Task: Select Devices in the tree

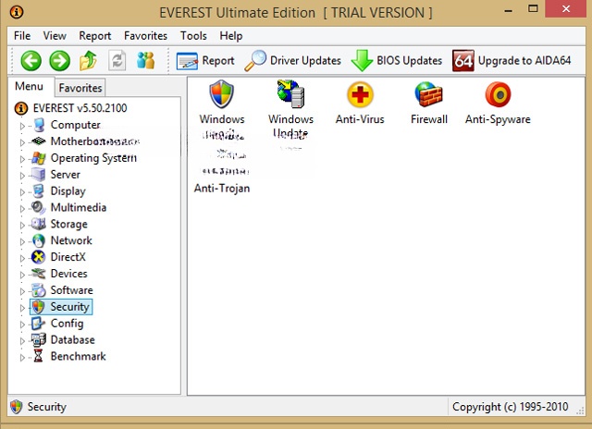Action: click(68, 274)
